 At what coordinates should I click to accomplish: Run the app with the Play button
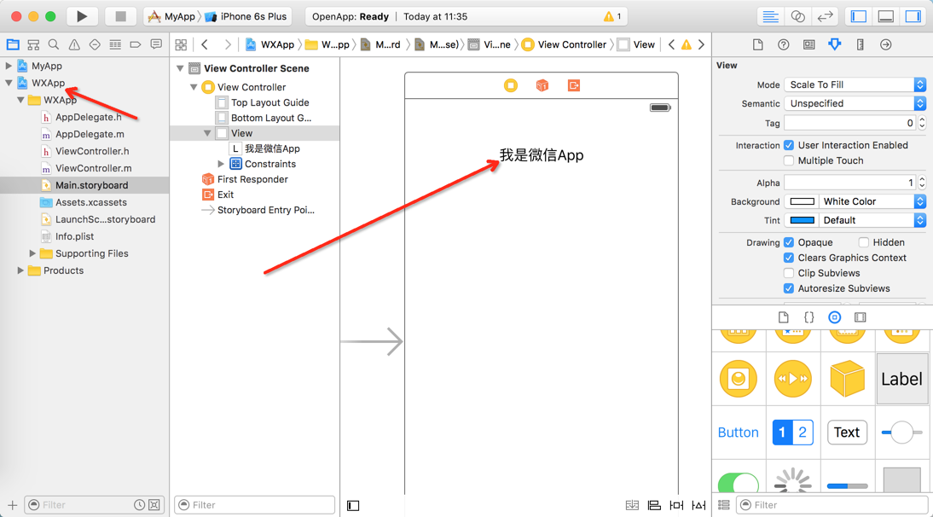[x=82, y=17]
